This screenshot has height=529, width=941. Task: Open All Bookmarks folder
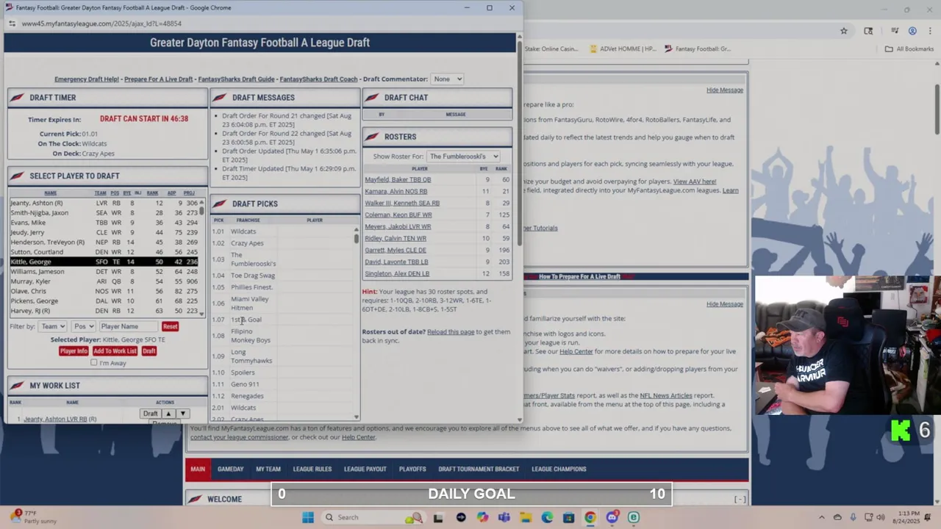pyautogui.click(x=909, y=49)
